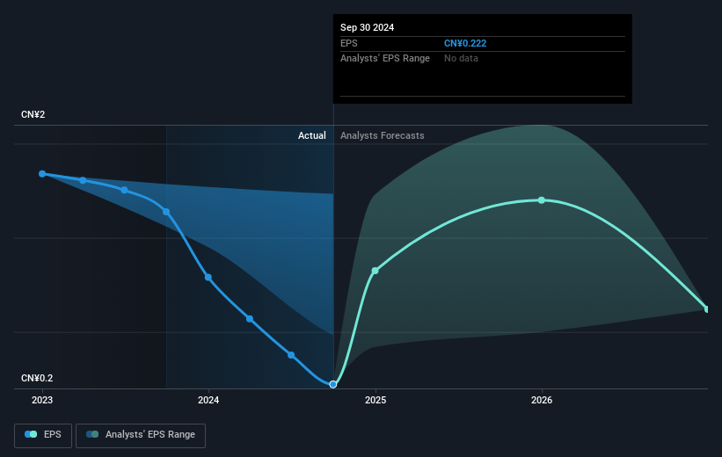The image size is (722, 457).
Task: Click the CN¥0.222 value in tooltip
Action: pyautogui.click(x=465, y=43)
